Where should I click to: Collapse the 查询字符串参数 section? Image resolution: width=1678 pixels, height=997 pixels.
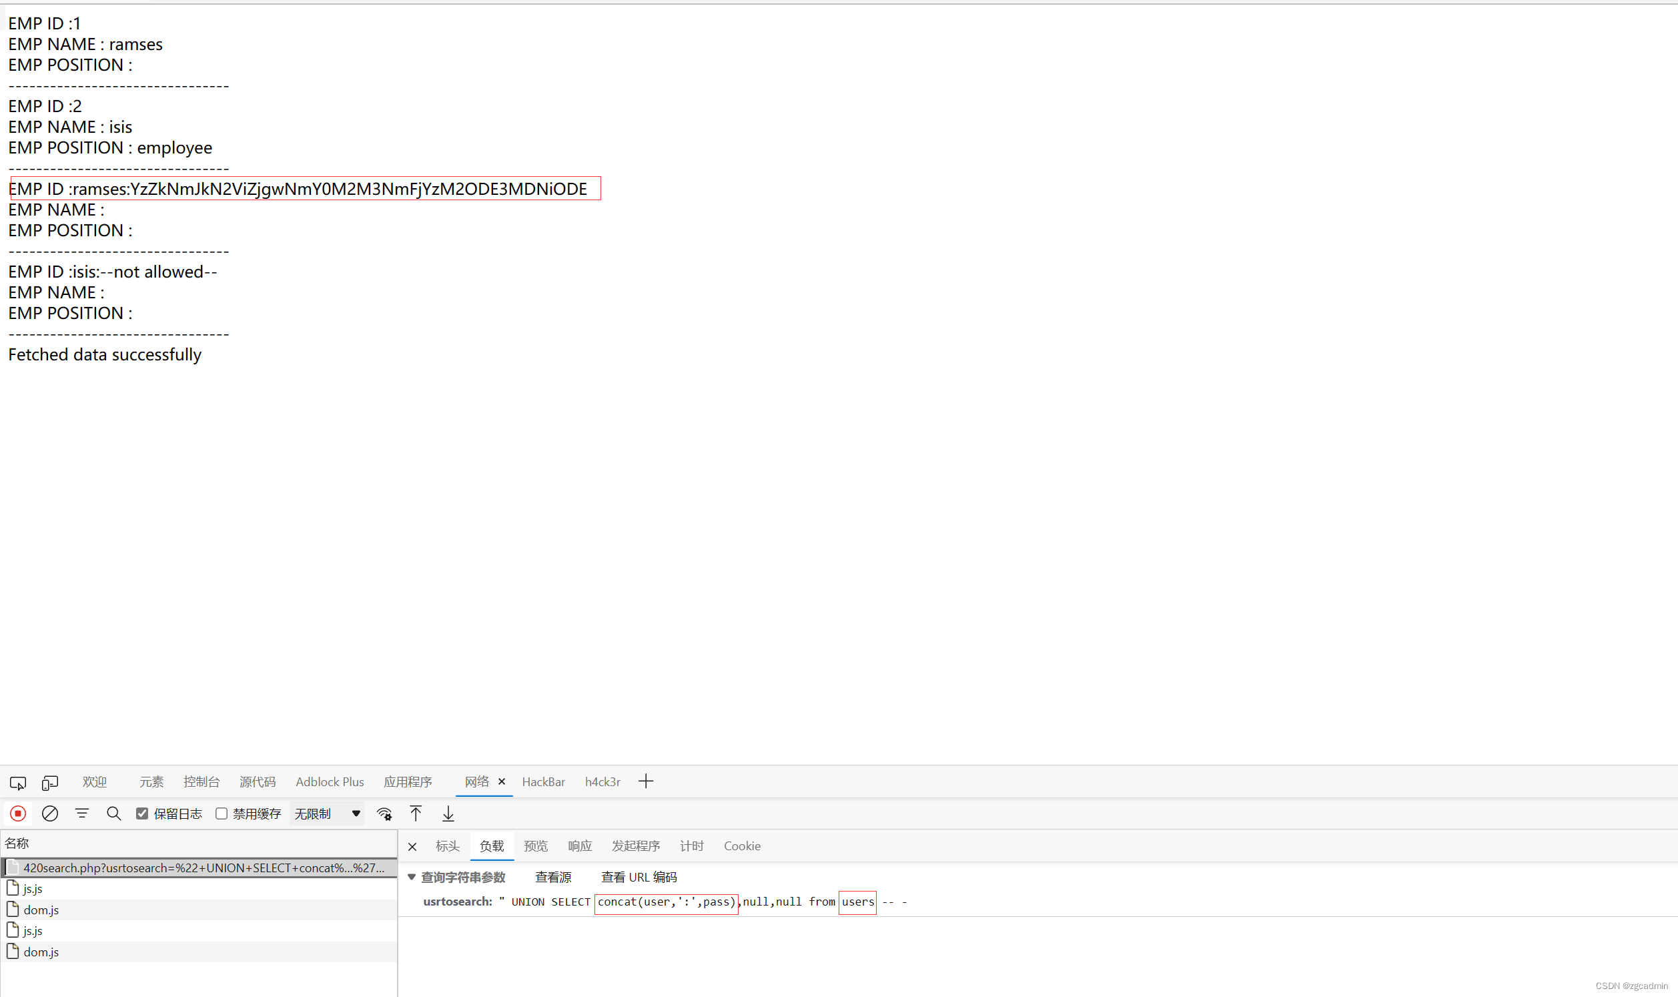pyautogui.click(x=412, y=877)
